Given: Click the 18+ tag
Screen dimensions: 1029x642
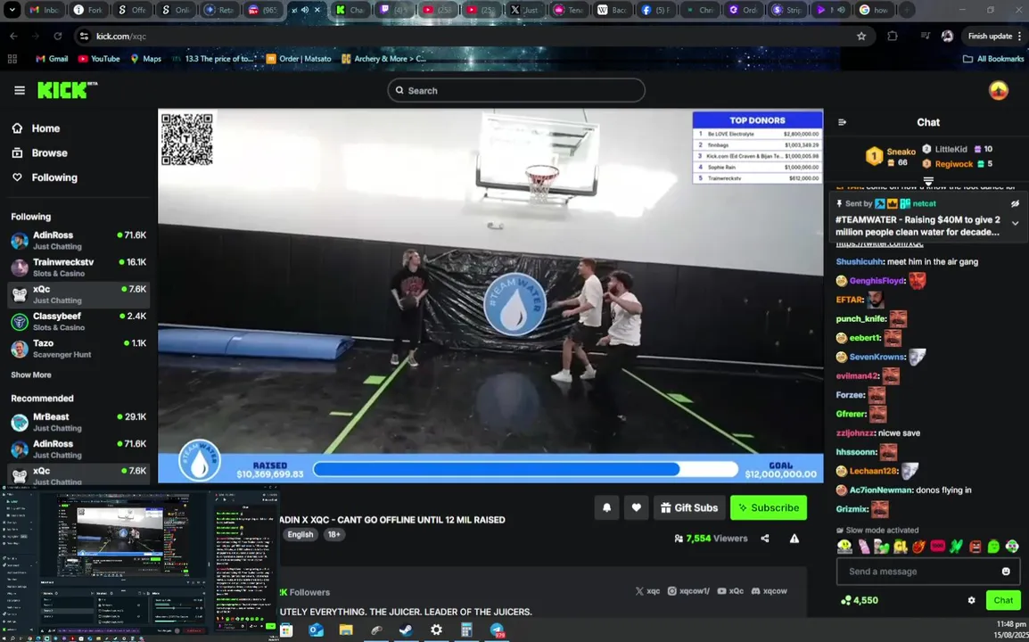Looking at the screenshot, I should pos(334,534).
